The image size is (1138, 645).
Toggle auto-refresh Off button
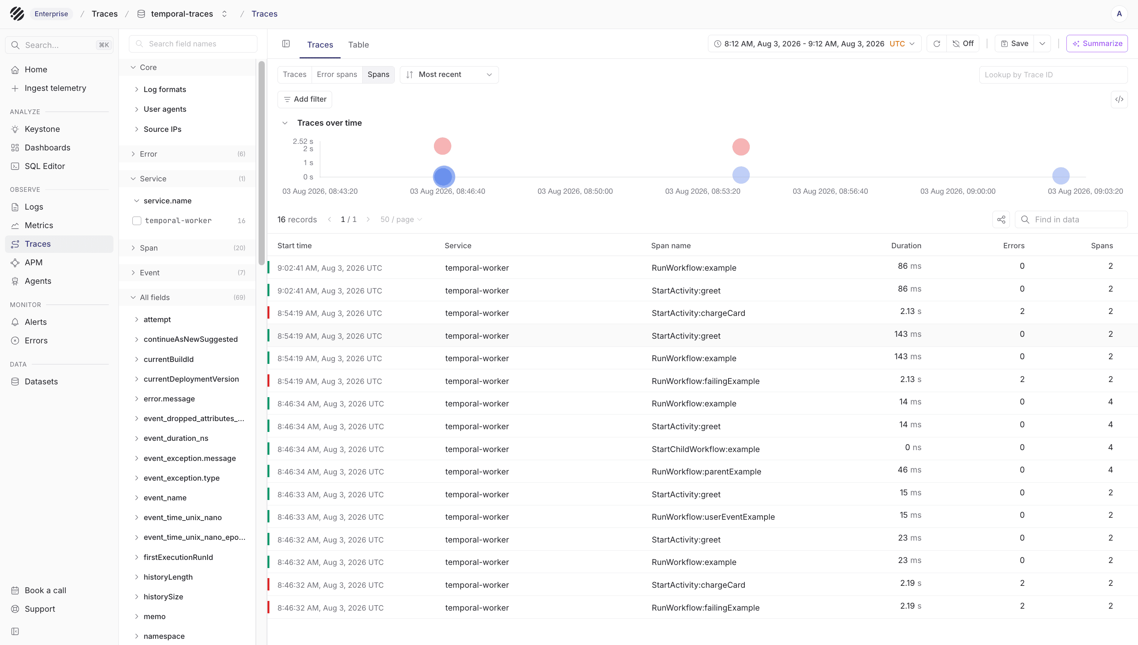click(x=963, y=43)
